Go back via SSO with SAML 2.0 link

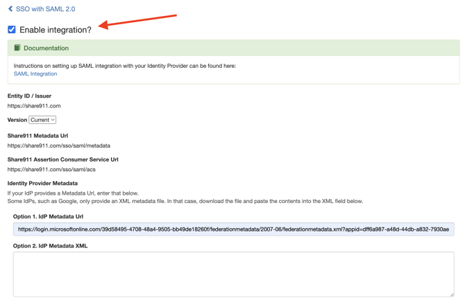click(x=45, y=9)
